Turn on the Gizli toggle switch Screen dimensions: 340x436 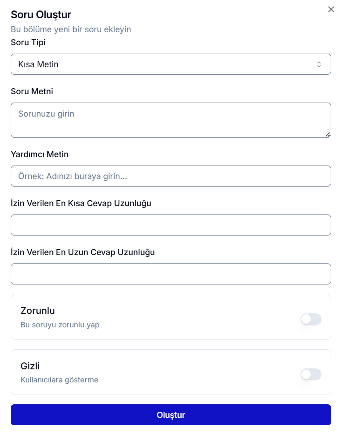coord(311,374)
